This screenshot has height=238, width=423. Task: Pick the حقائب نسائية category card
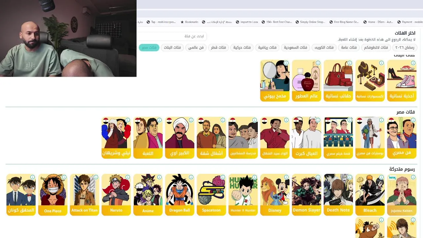pos(338,80)
